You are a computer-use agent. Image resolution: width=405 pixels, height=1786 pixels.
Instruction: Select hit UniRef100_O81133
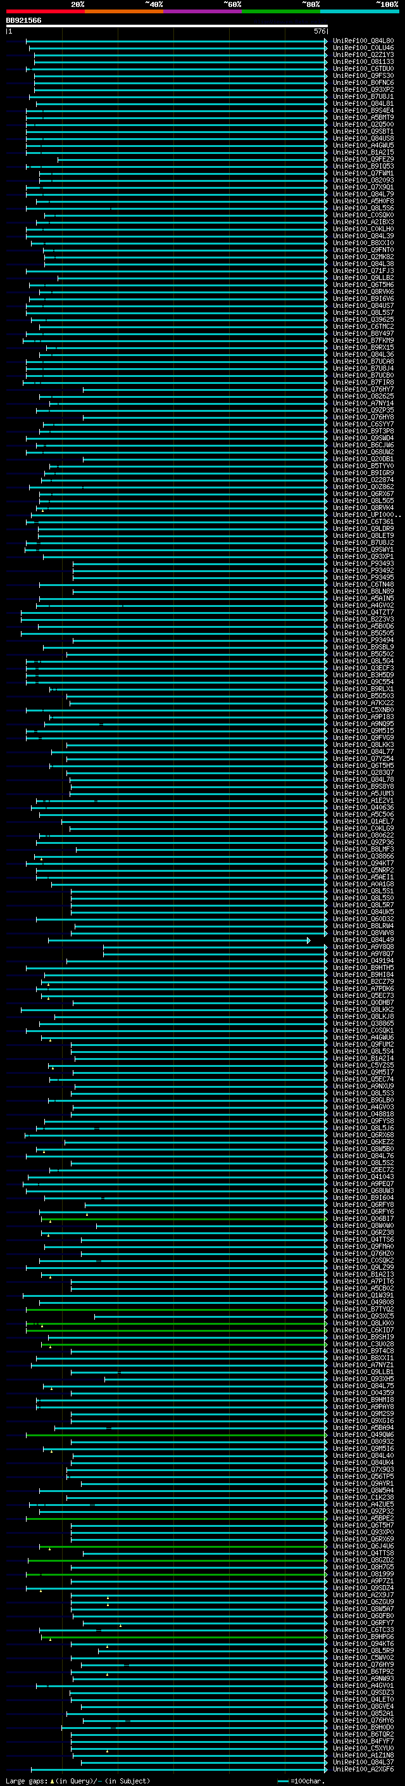[363, 61]
